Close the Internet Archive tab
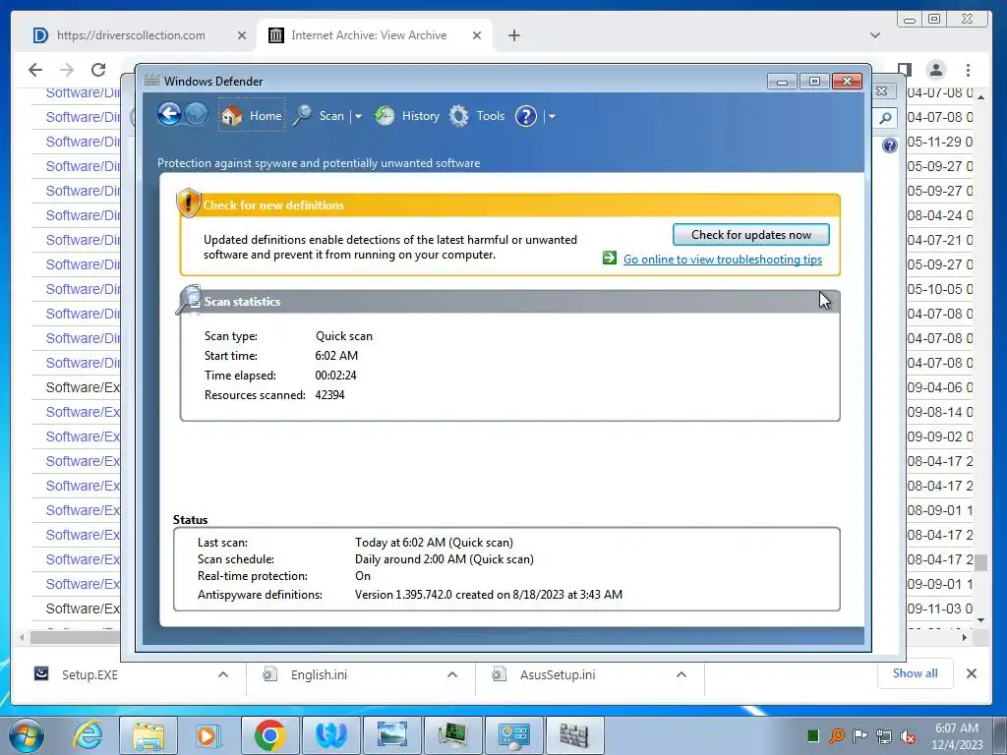Screen dimensions: 1007x755 pos(477,35)
